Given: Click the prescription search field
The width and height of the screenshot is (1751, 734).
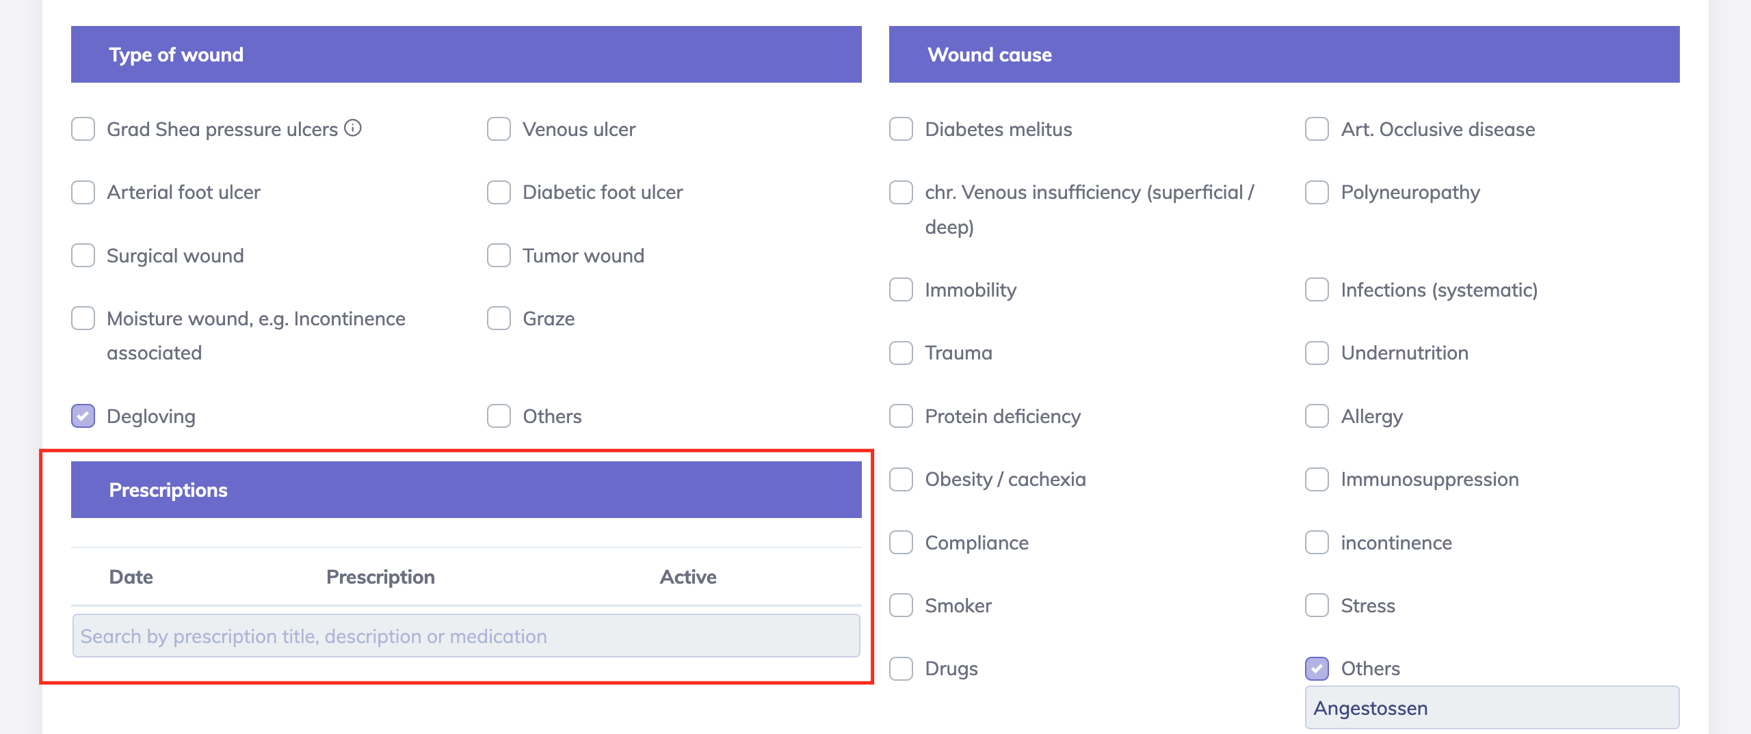Looking at the screenshot, I should pos(466,636).
